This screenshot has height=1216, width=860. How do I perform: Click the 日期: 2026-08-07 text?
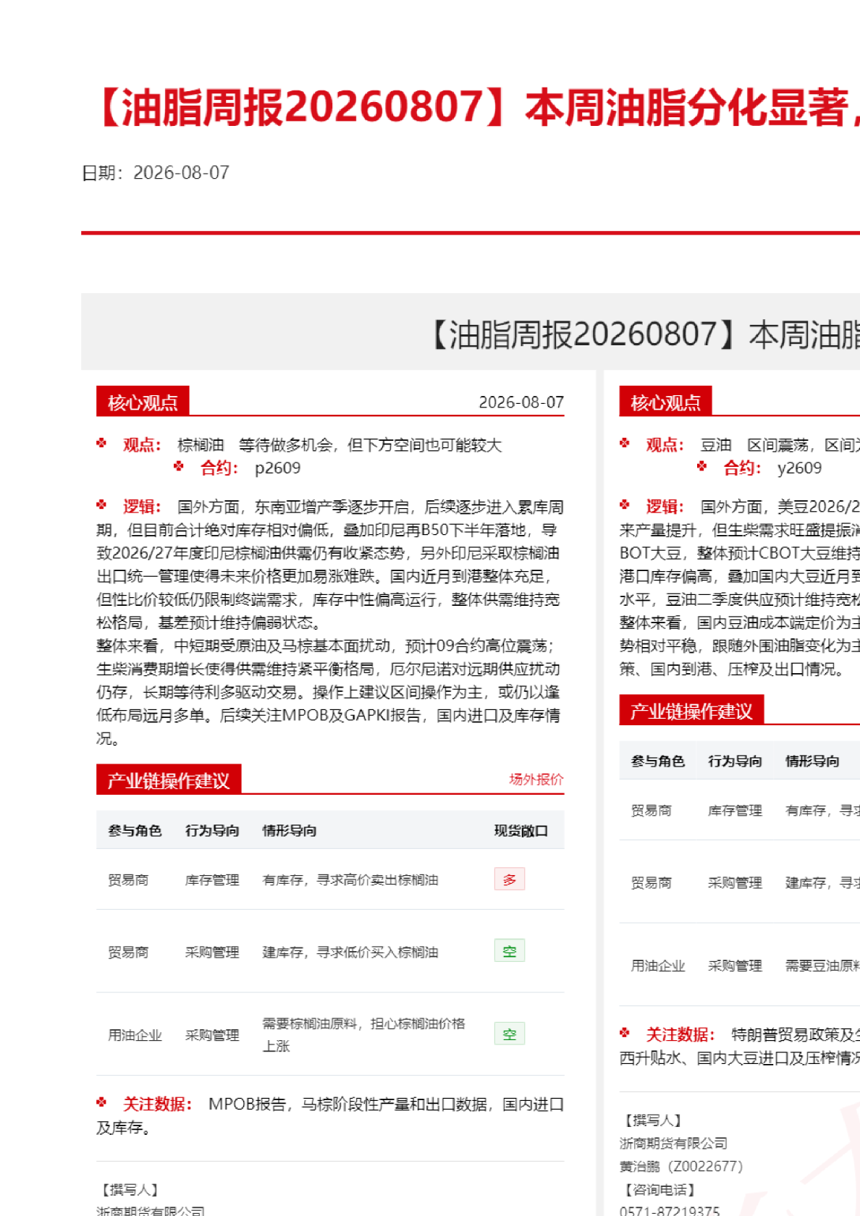(x=156, y=173)
